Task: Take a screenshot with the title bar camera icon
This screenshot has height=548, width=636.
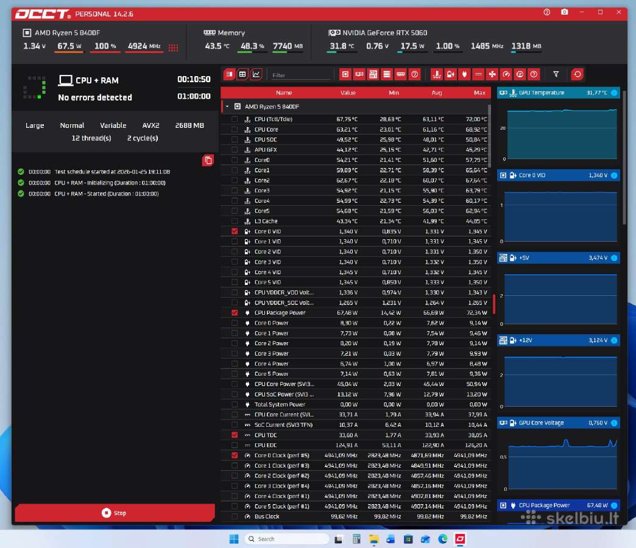Action: 564,12
